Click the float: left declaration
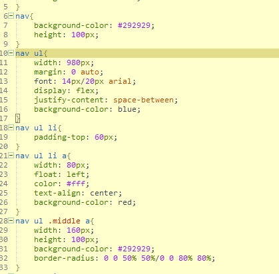 click(x=61, y=174)
